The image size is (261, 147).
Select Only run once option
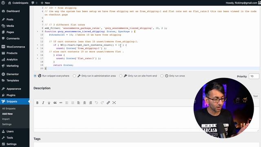coord(162,76)
